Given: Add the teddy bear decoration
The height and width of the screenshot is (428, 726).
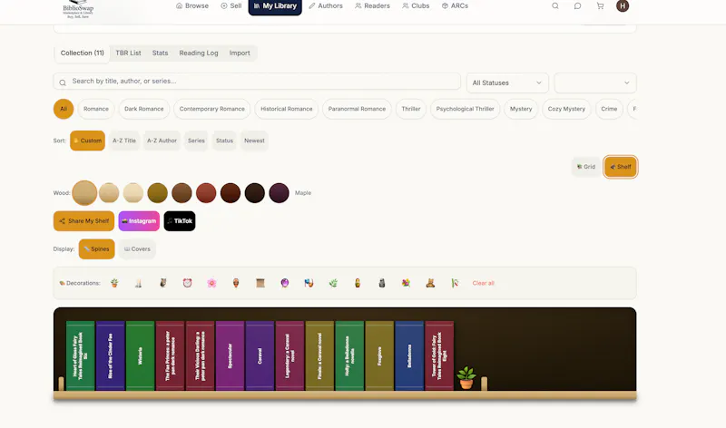Looking at the screenshot, I should pyautogui.click(x=430, y=283).
